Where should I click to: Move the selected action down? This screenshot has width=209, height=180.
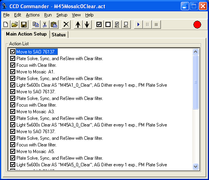87,25
